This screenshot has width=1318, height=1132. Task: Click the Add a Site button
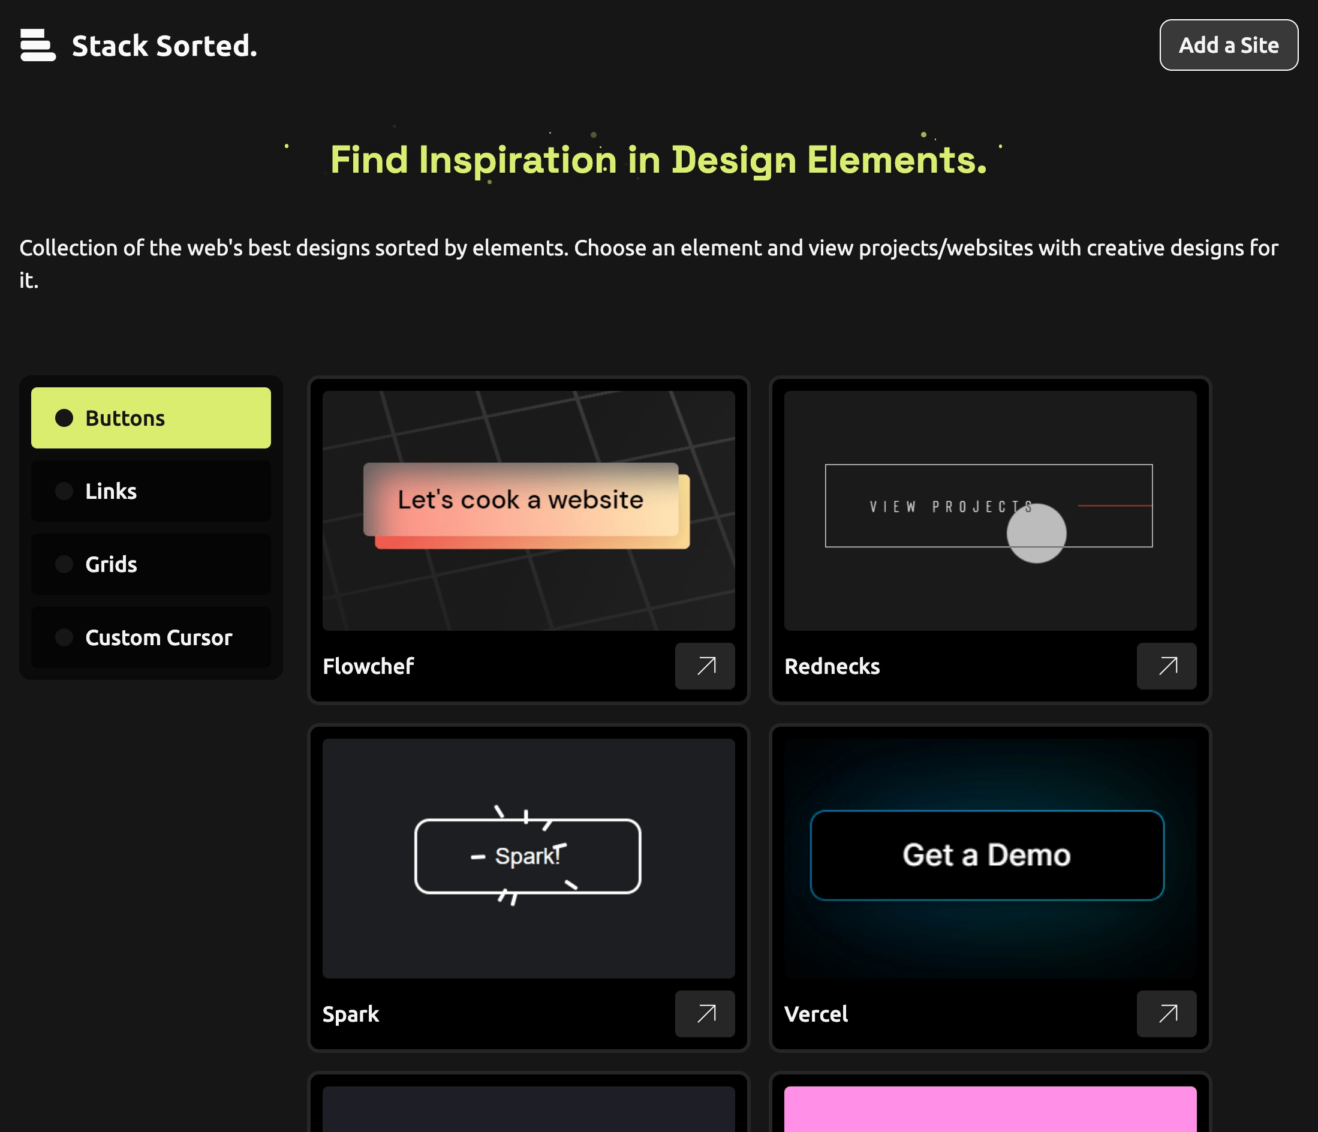[1228, 45]
